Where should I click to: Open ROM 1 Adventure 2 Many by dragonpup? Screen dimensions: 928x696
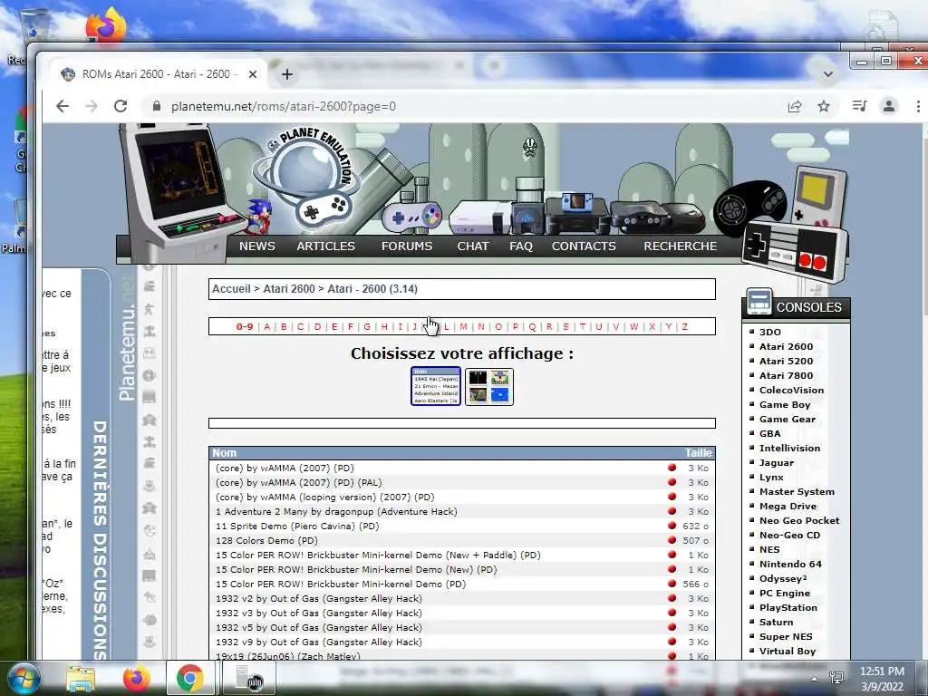(x=336, y=511)
